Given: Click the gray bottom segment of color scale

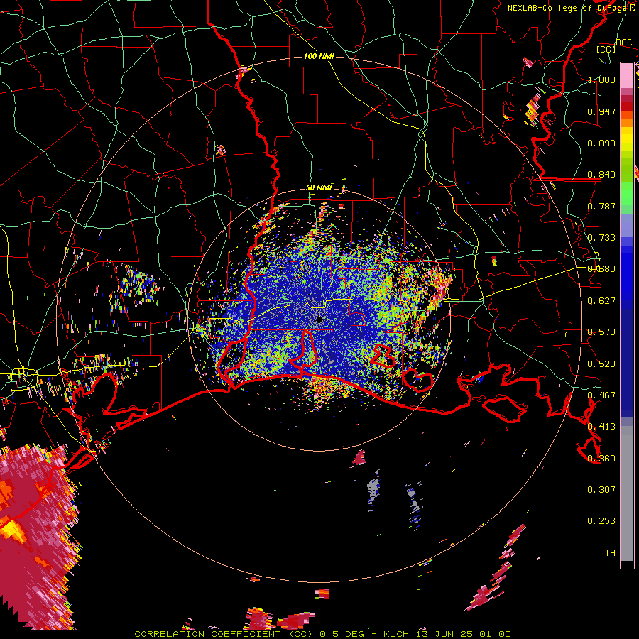Looking at the screenshot, I should pyautogui.click(x=627, y=493).
